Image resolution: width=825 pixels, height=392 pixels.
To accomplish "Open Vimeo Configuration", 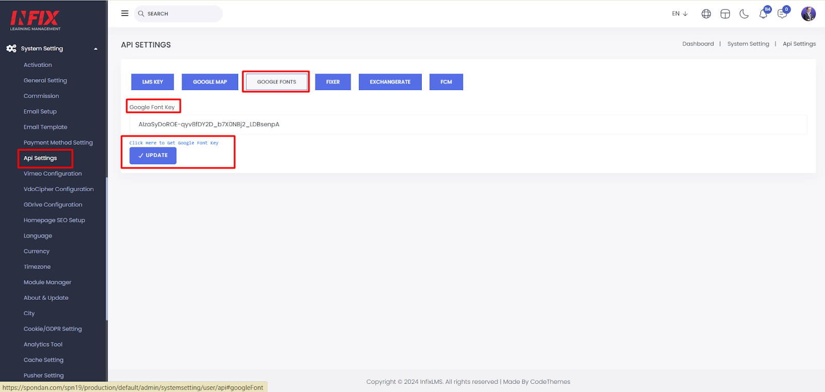I will [53, 174].
